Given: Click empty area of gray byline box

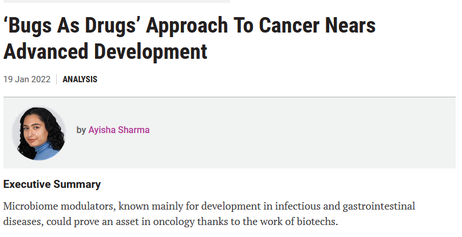Looking at the screenshot, I should click(x=315, y=132).
